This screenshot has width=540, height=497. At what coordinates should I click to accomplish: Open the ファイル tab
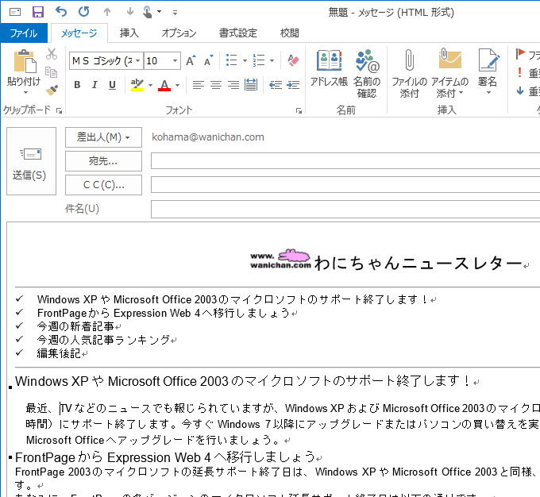[24, 33]
